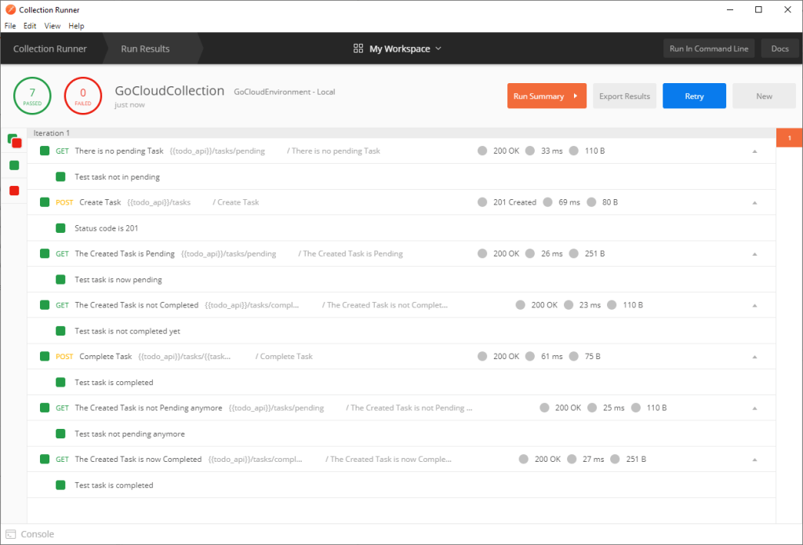This screenshot has width=803, height=545.
Task: Filter failed tests with red sidebar icon
Action: (x=14, y=191)
